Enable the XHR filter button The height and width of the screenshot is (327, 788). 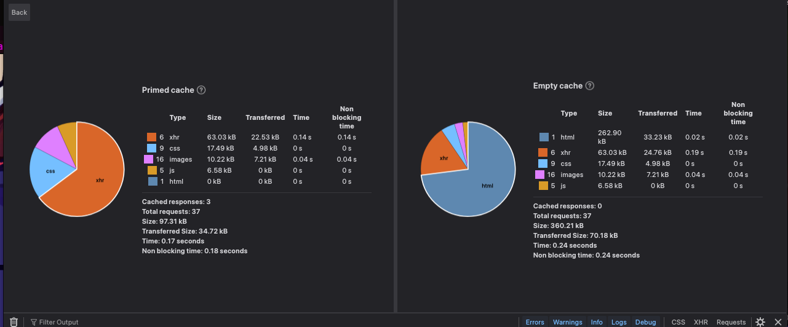[x=701, y=322]
